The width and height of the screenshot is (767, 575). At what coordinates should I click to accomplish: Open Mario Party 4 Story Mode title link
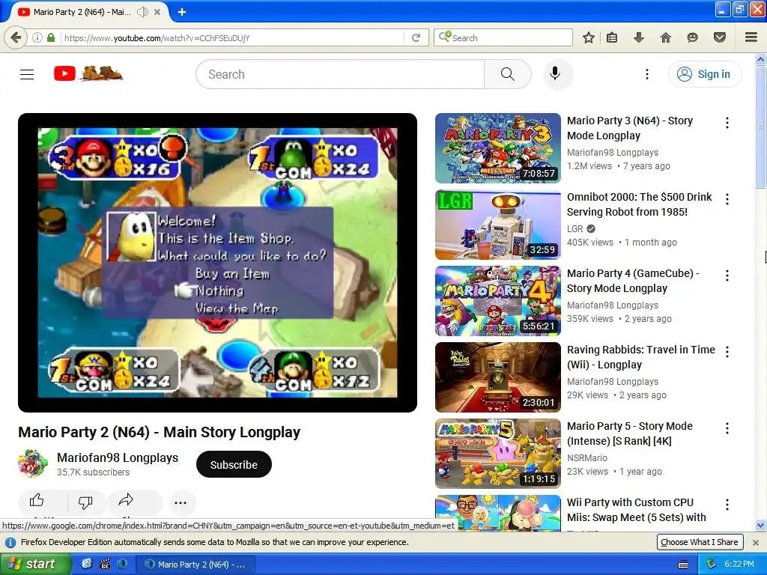(633, 281)
